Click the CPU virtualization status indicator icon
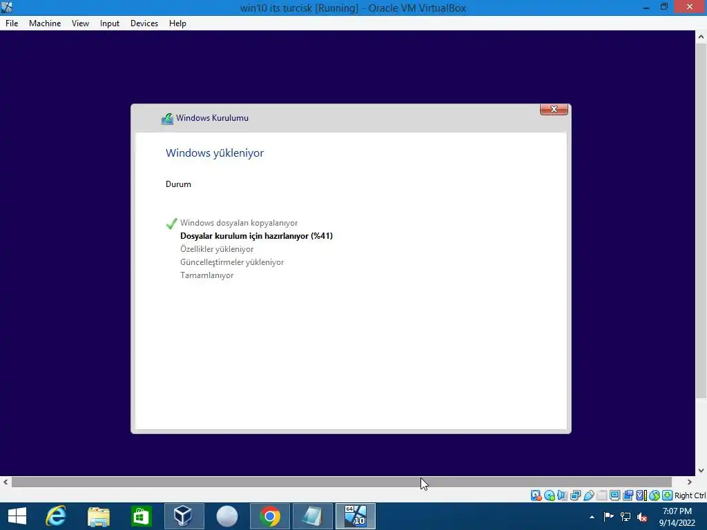Screen dimensions: 707x530 click(641, 495)
